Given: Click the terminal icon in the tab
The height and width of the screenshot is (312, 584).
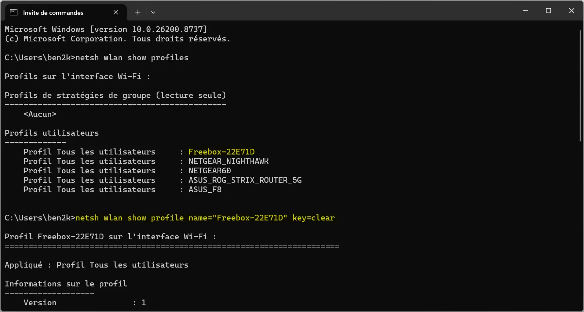Looking at the screenshot, I should pyautogui.click(x=13, y=12).
